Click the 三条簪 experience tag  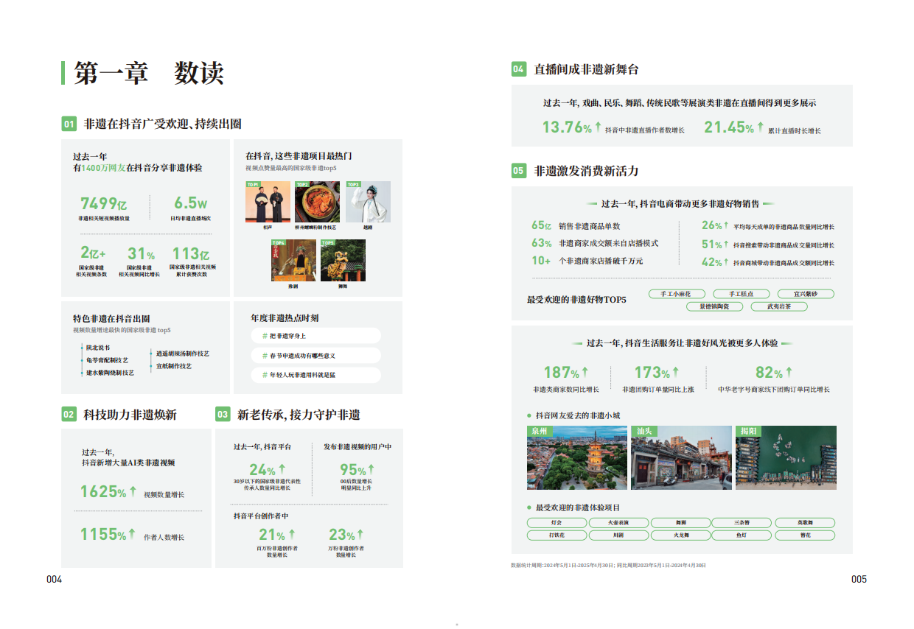pyautogui.click(x=742, y=523)
